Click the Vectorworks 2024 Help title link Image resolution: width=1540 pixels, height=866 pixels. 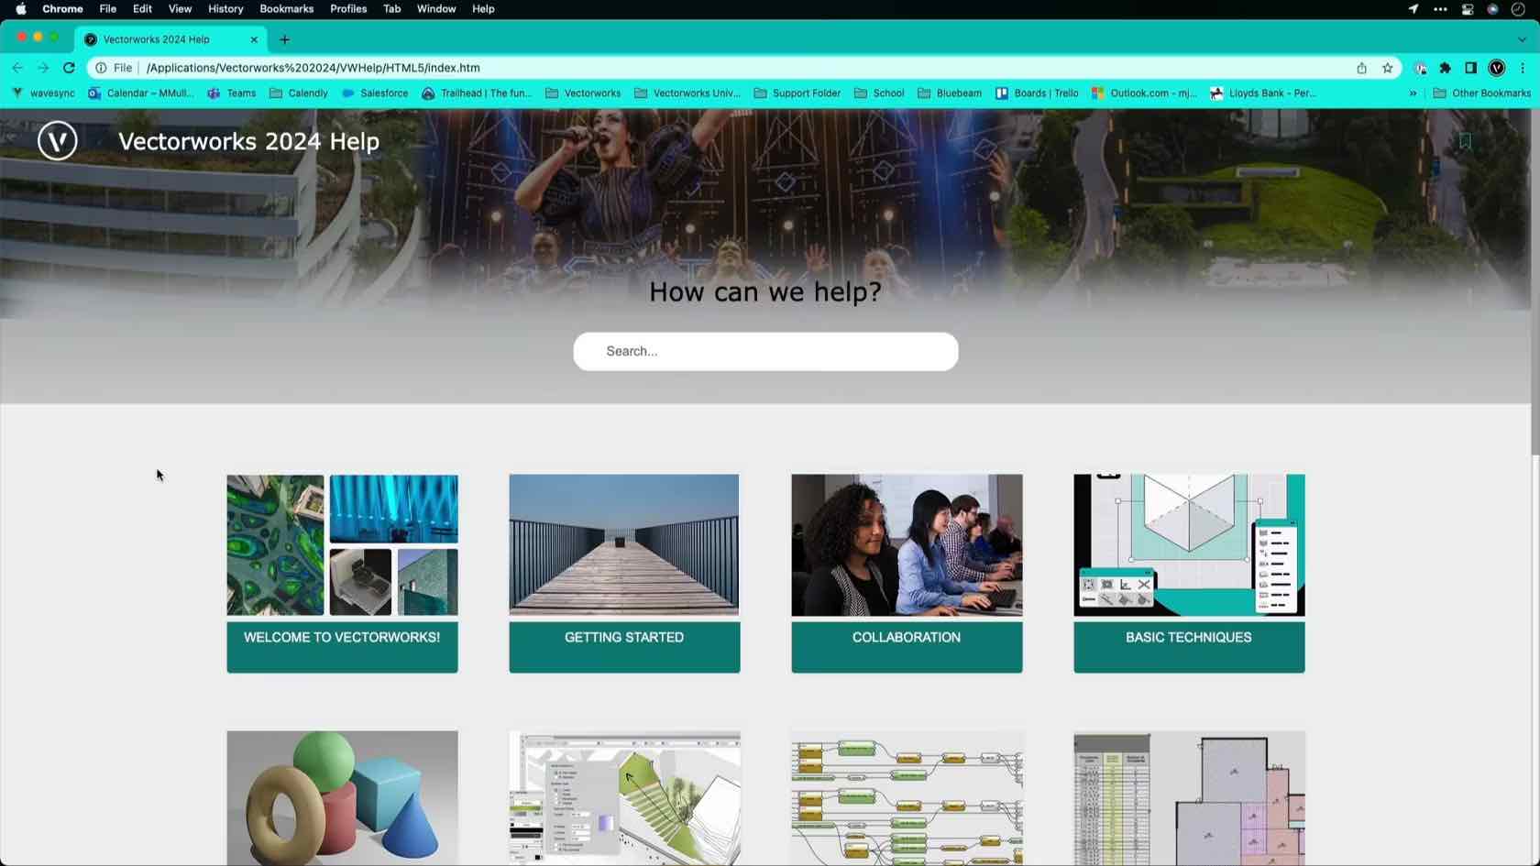pyautogui.click(x=248, y=141)
